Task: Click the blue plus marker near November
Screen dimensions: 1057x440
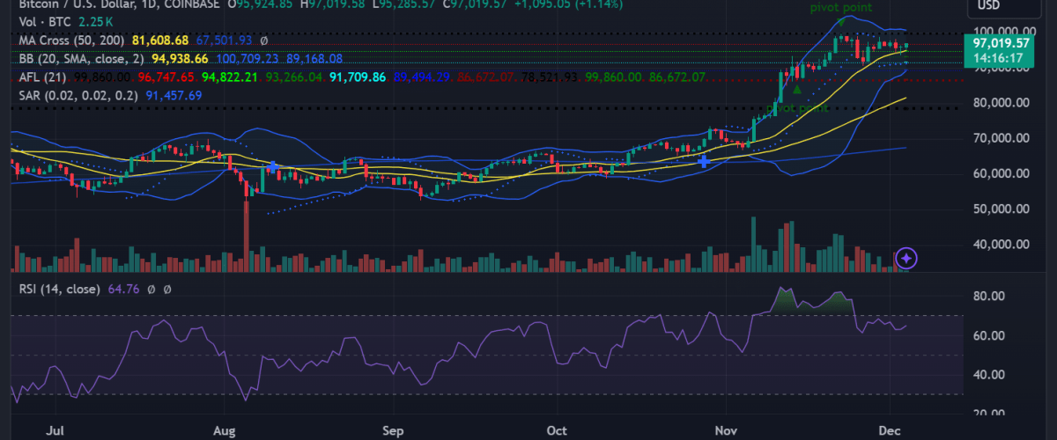Action: pos(703,160)
